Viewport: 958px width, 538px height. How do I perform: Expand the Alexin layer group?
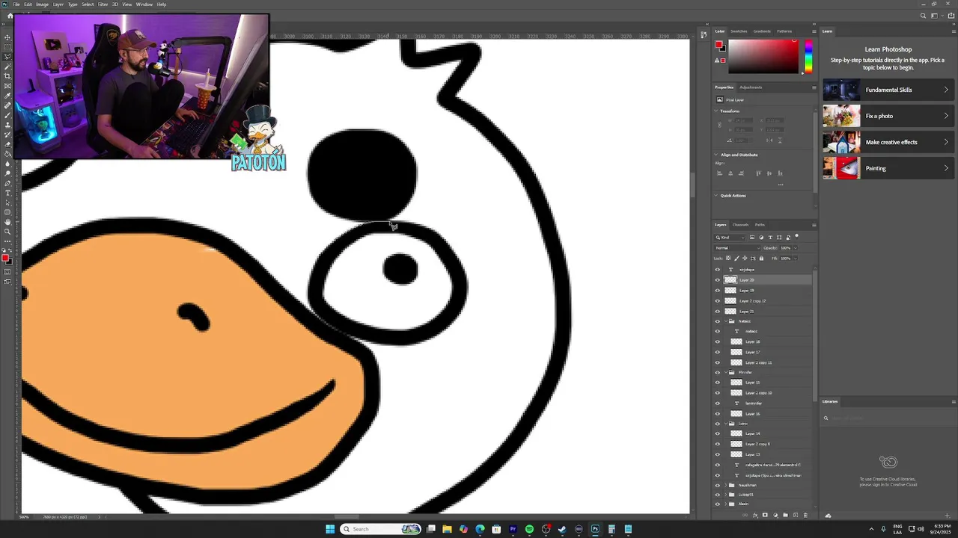click(725, 504)
